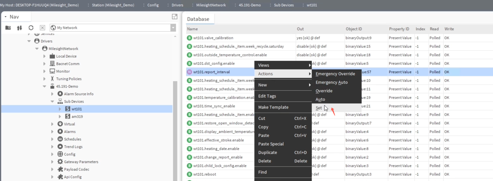
Task: Choose Edit Tags from context menu
Action: (283, 96)
